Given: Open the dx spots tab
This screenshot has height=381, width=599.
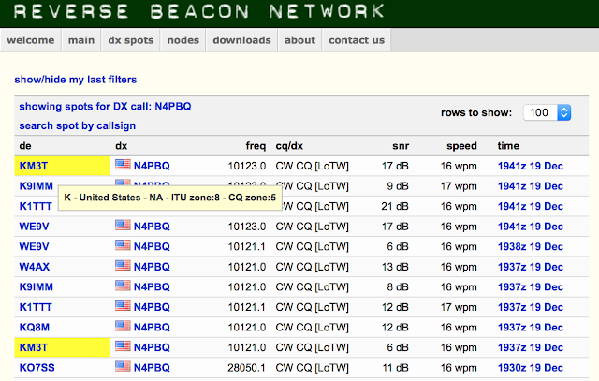Looking at the screenshot, I should pyautogui.click(x=131, y=40).
